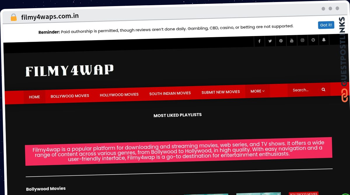Open BOLLYWOOD MOVIES menu item
Image resolution: width=350 pixels, height=195 pixels.
pyautogui.click(x=70, y=96)
